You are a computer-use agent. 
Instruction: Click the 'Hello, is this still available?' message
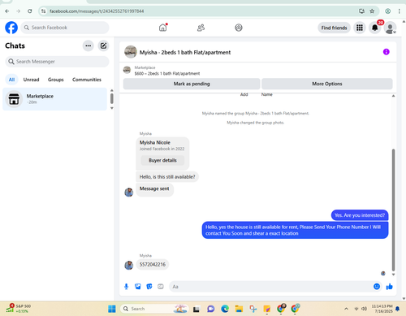pyautogui.click(x=167, y=177)
